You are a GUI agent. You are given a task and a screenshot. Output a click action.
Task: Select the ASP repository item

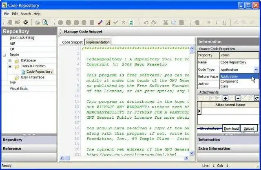(12, 44)
